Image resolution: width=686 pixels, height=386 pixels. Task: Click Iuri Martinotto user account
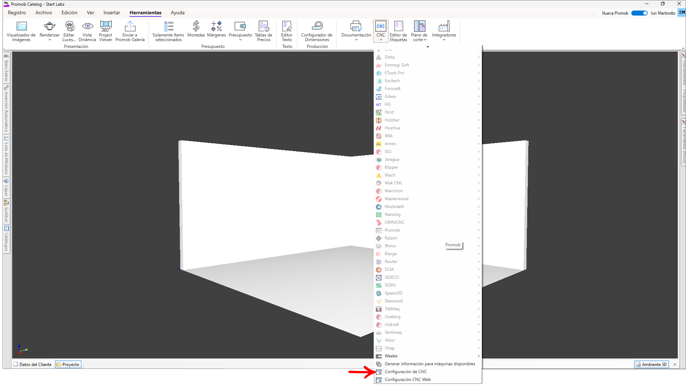point(663,13)
